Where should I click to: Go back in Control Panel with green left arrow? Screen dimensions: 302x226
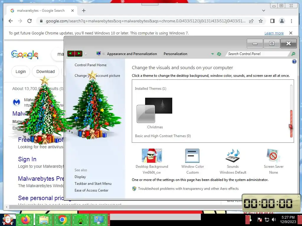point(71,54)
